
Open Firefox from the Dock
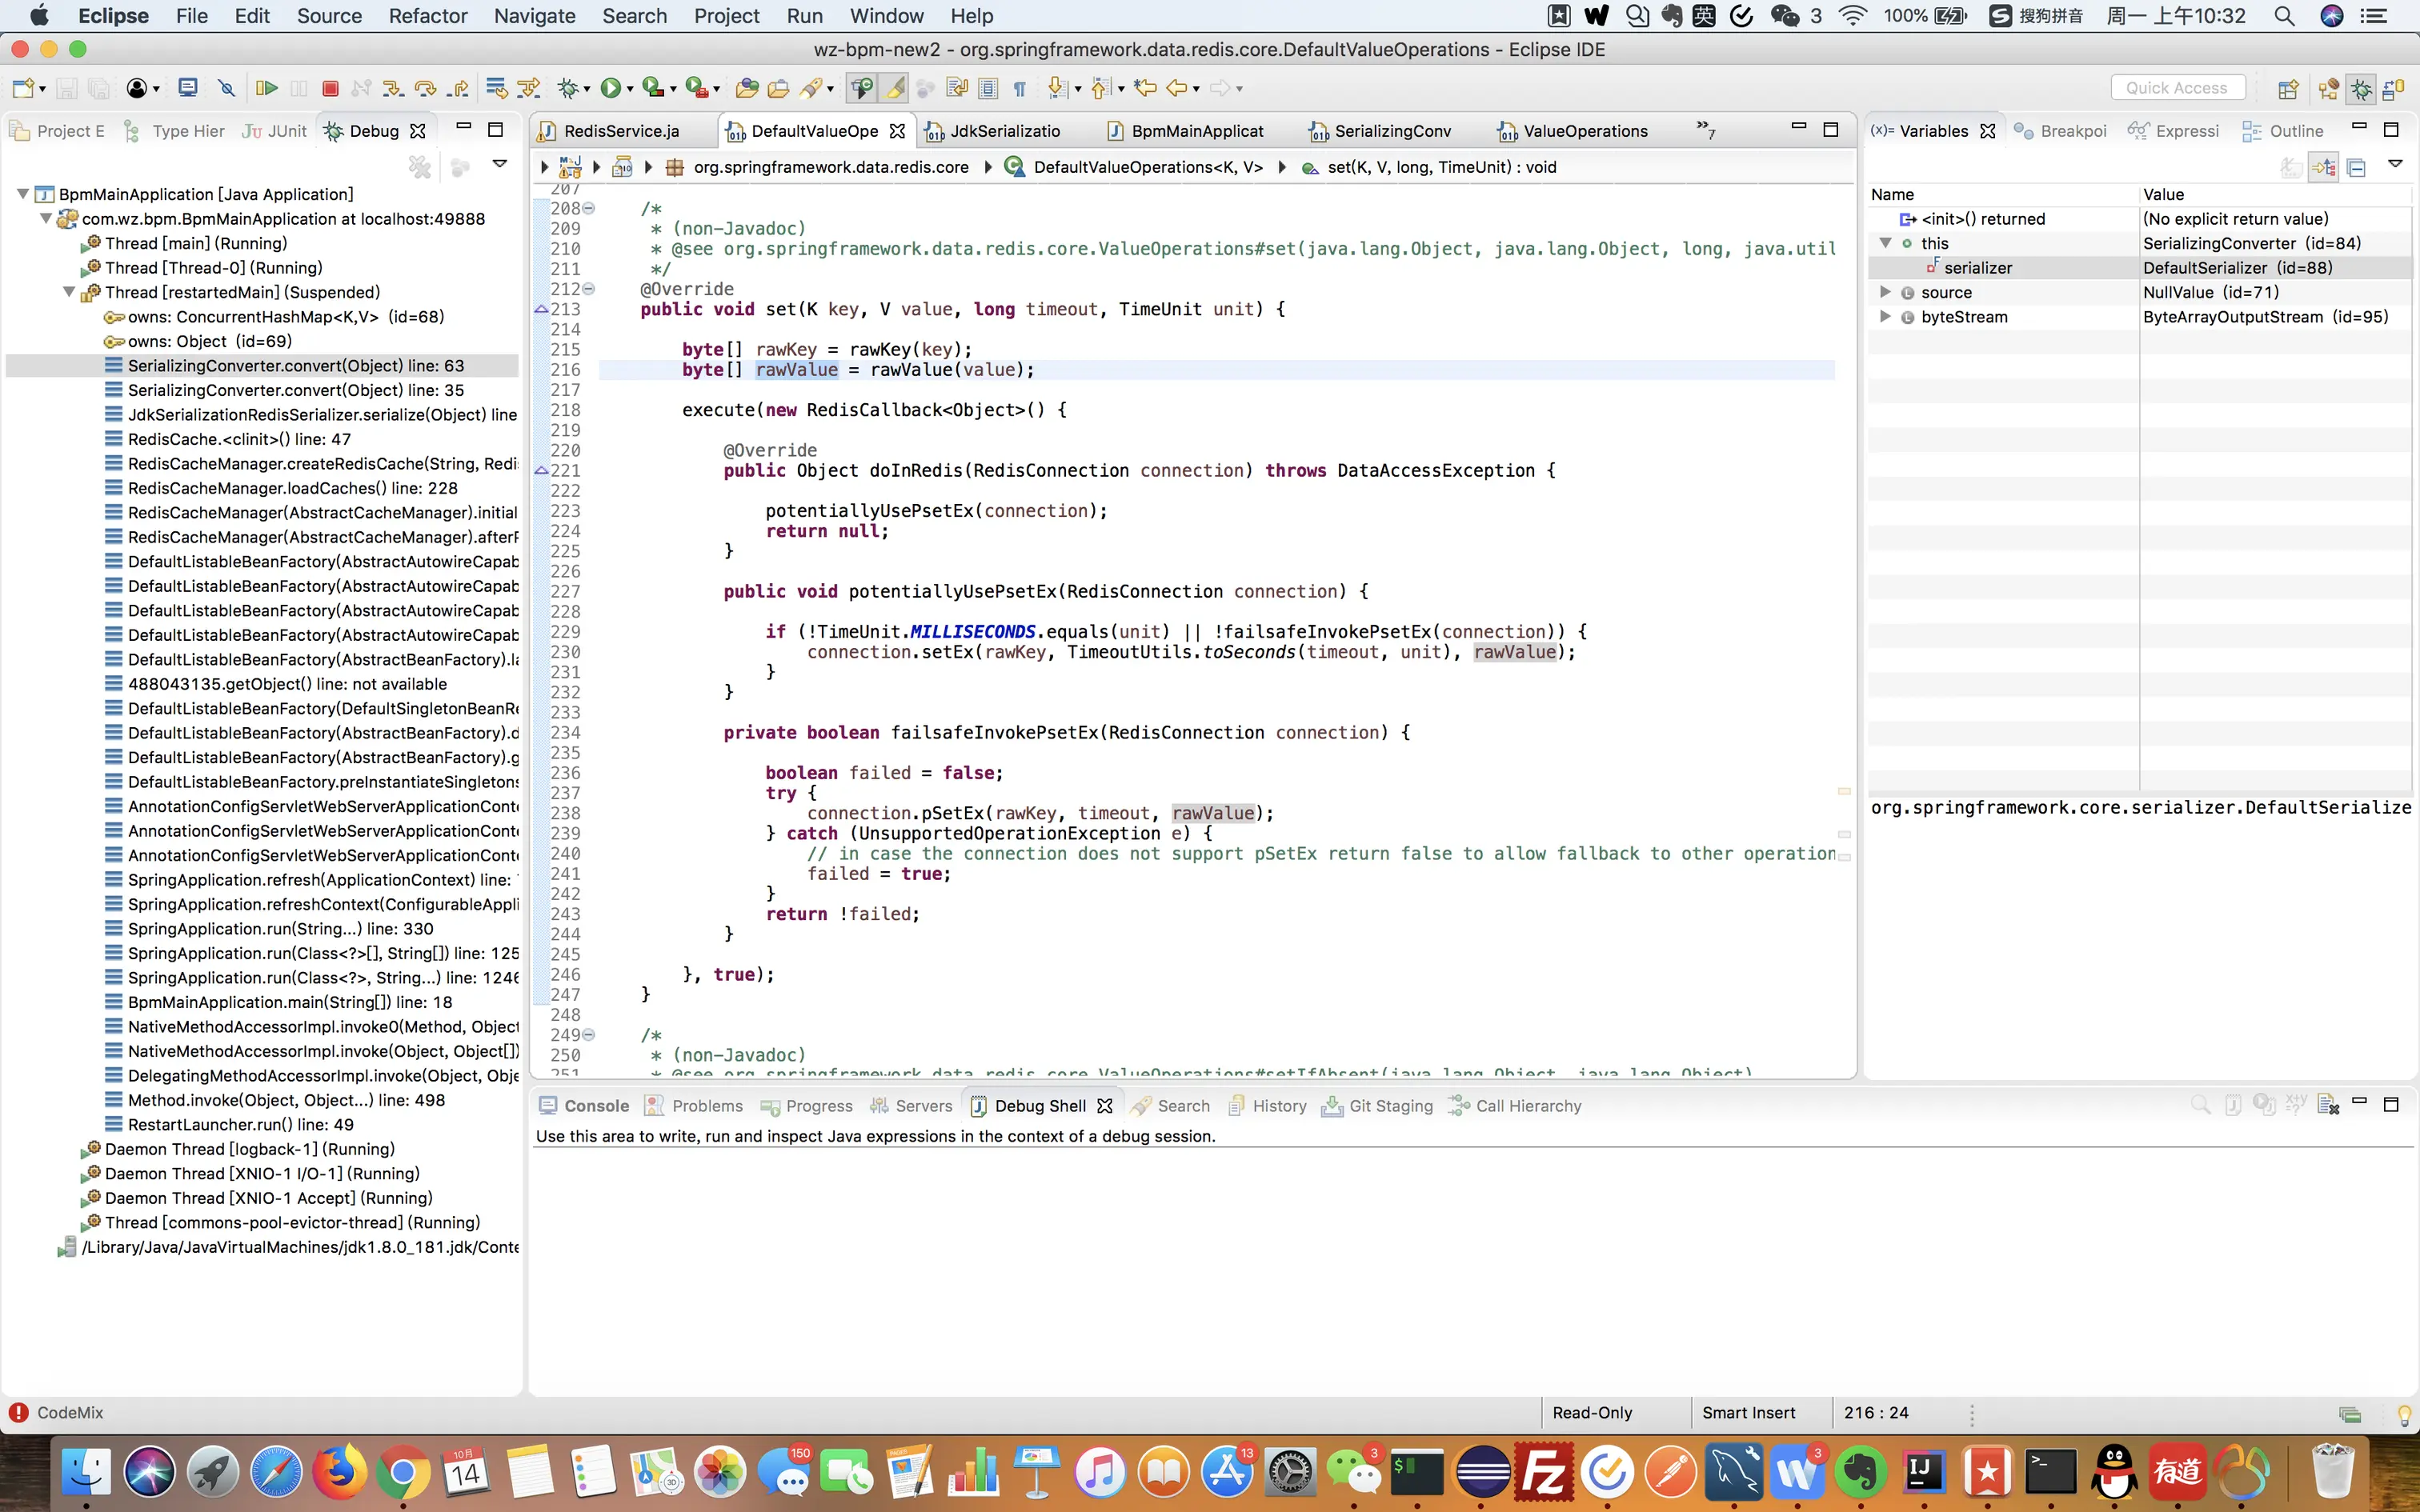pos(340,1472)
